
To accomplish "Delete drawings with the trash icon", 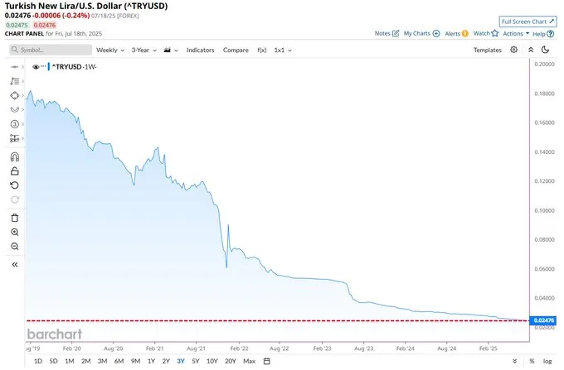I will coord(15,218).
